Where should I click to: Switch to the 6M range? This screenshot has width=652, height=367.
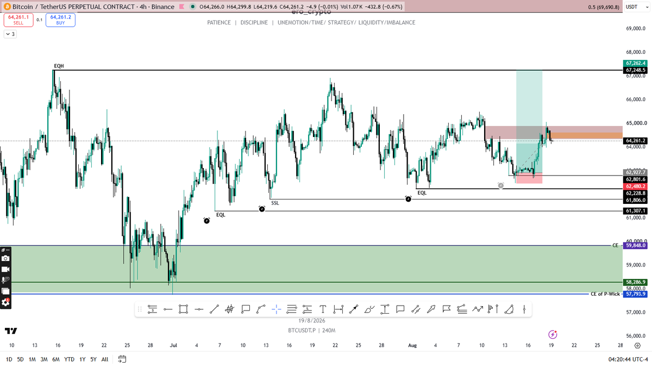[56, 359]
